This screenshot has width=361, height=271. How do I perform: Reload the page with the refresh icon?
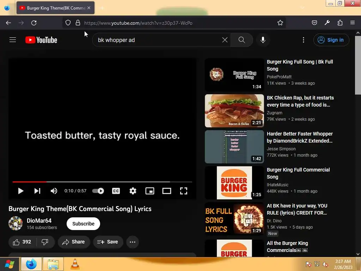coord(34,23)
